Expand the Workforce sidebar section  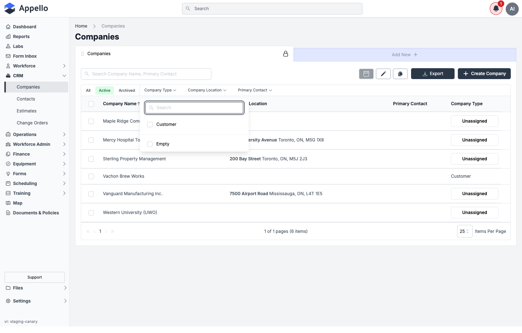(x=64, y=66)
